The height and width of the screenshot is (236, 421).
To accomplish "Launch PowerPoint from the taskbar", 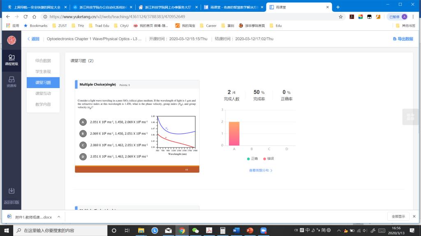I will pos(250,230).
